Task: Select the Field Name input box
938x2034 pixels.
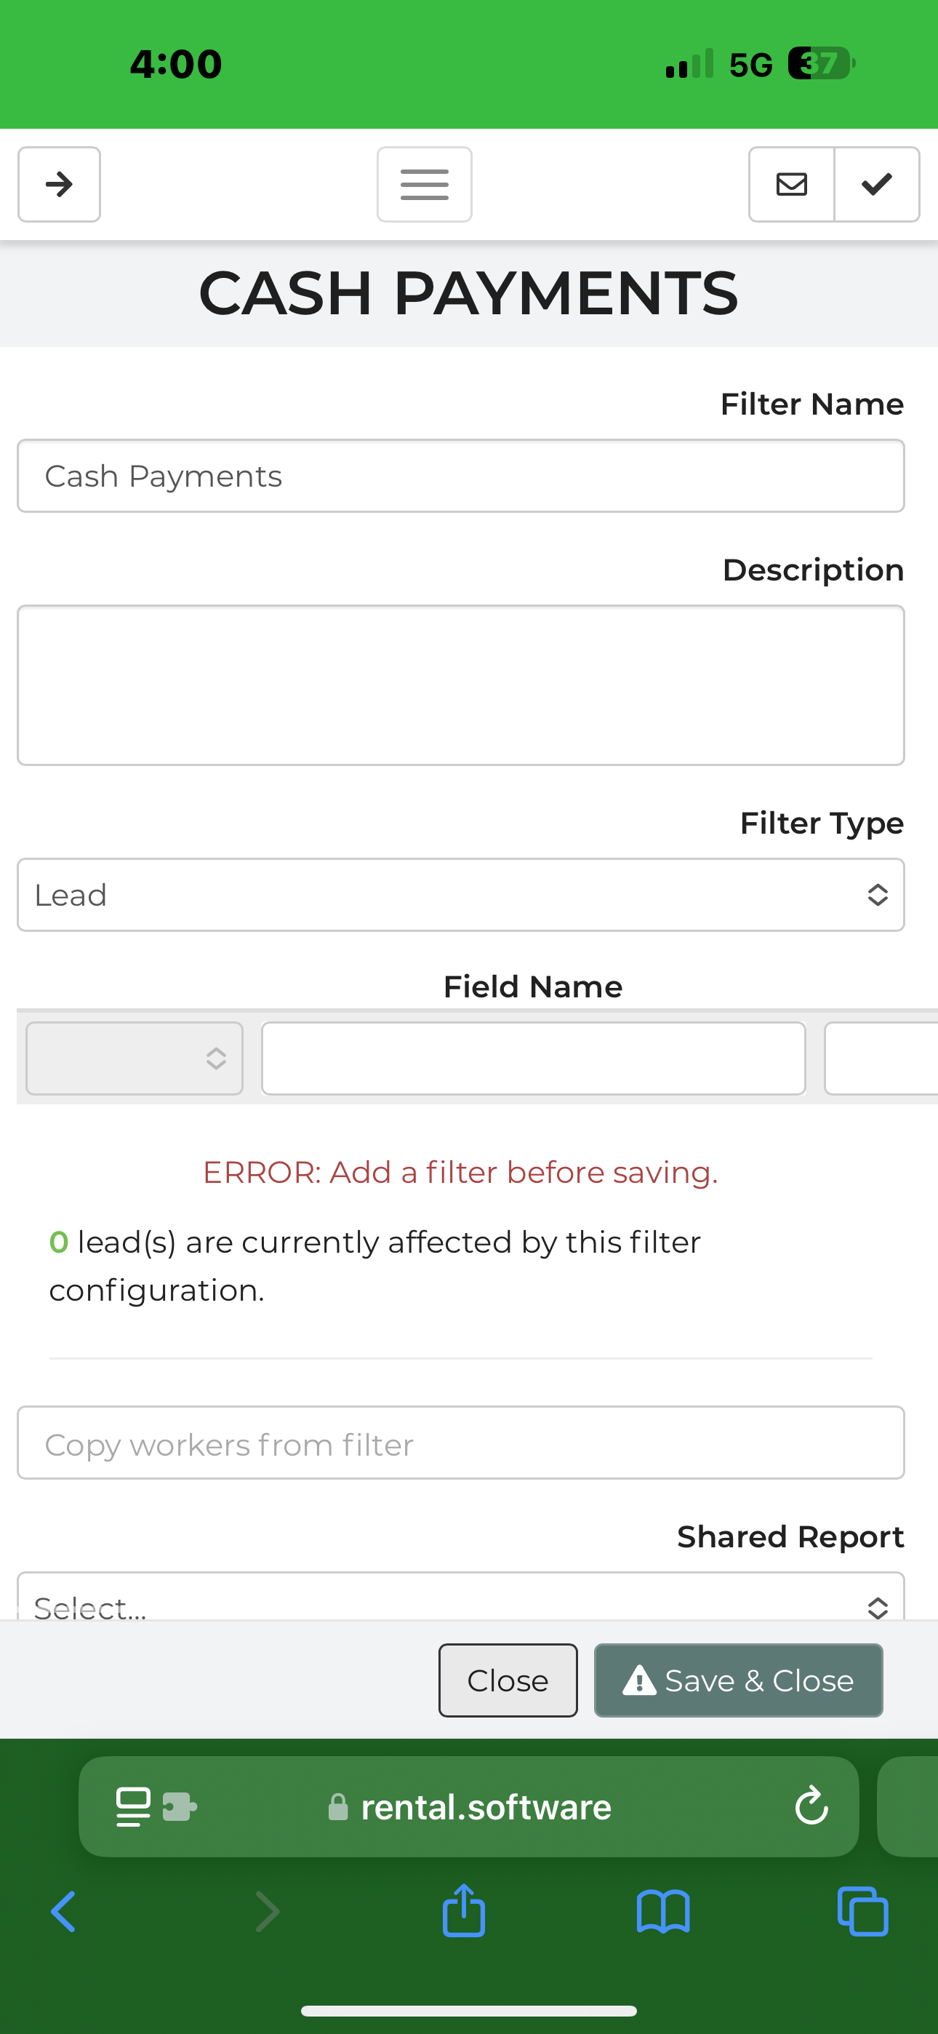Action: [533, 1058]
